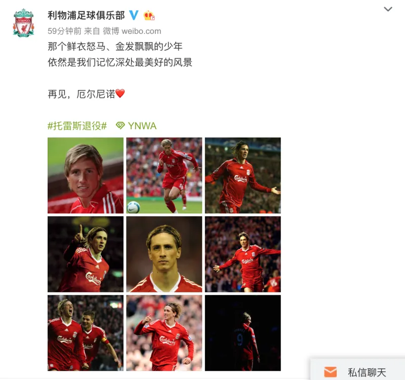Open the close-up portrait photo on green background

pyautogui.click(x=86, y=175)
